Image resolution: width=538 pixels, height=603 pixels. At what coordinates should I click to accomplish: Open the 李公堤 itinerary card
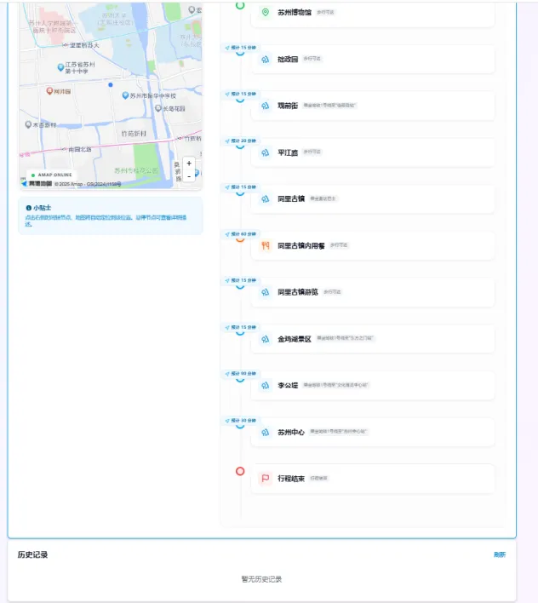point(372,385)
